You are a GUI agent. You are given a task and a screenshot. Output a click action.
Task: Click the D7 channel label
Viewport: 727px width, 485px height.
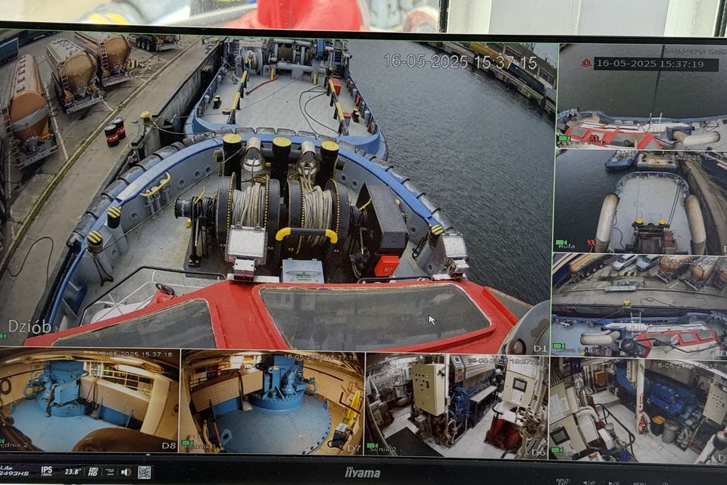click(354, 449)
